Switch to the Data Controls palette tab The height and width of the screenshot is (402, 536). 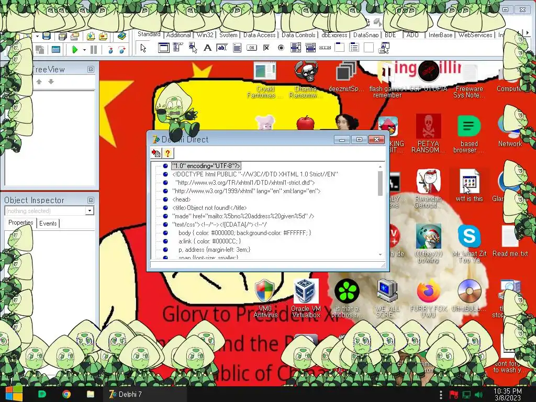pyautogui.click(x=298, y=35)
